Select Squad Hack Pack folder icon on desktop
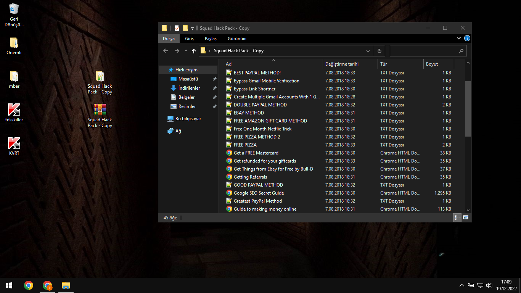 [100, 82]
